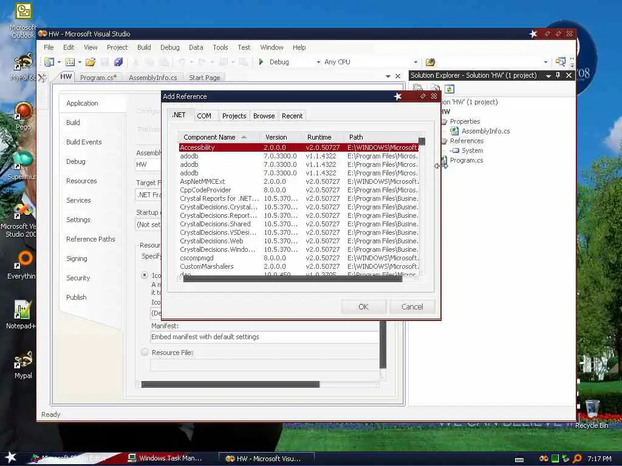Click the System reference icon in the tree
The height and width of the screenshot is (466, 622).
click(x=454, y=150)
